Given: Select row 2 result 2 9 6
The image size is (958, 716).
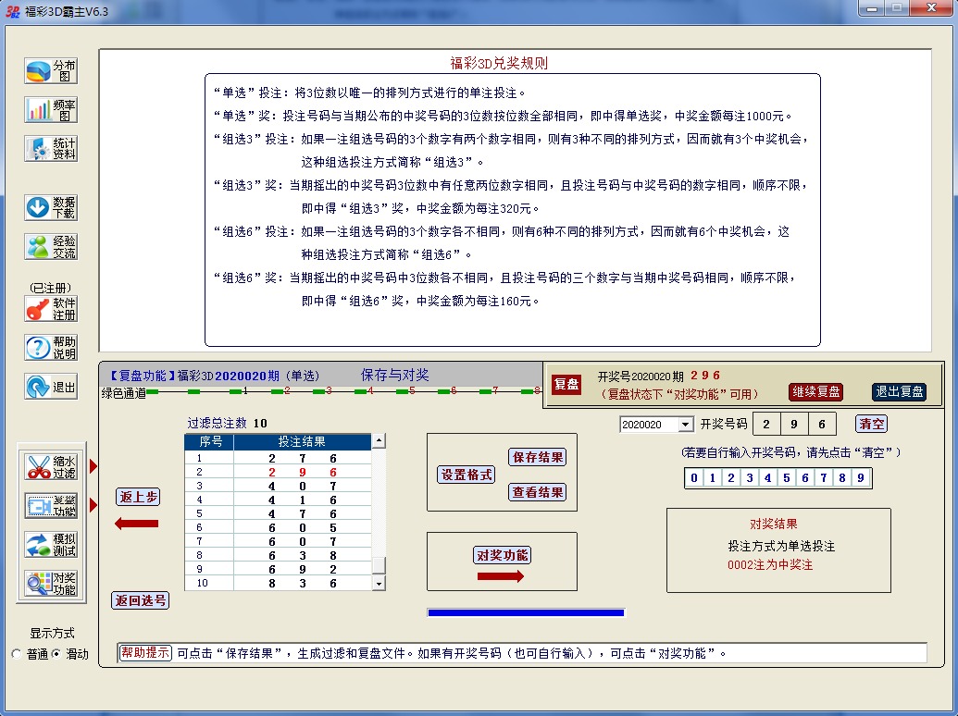Looking at the screenshot, I should pyautogui.click(x=302, y=472).
